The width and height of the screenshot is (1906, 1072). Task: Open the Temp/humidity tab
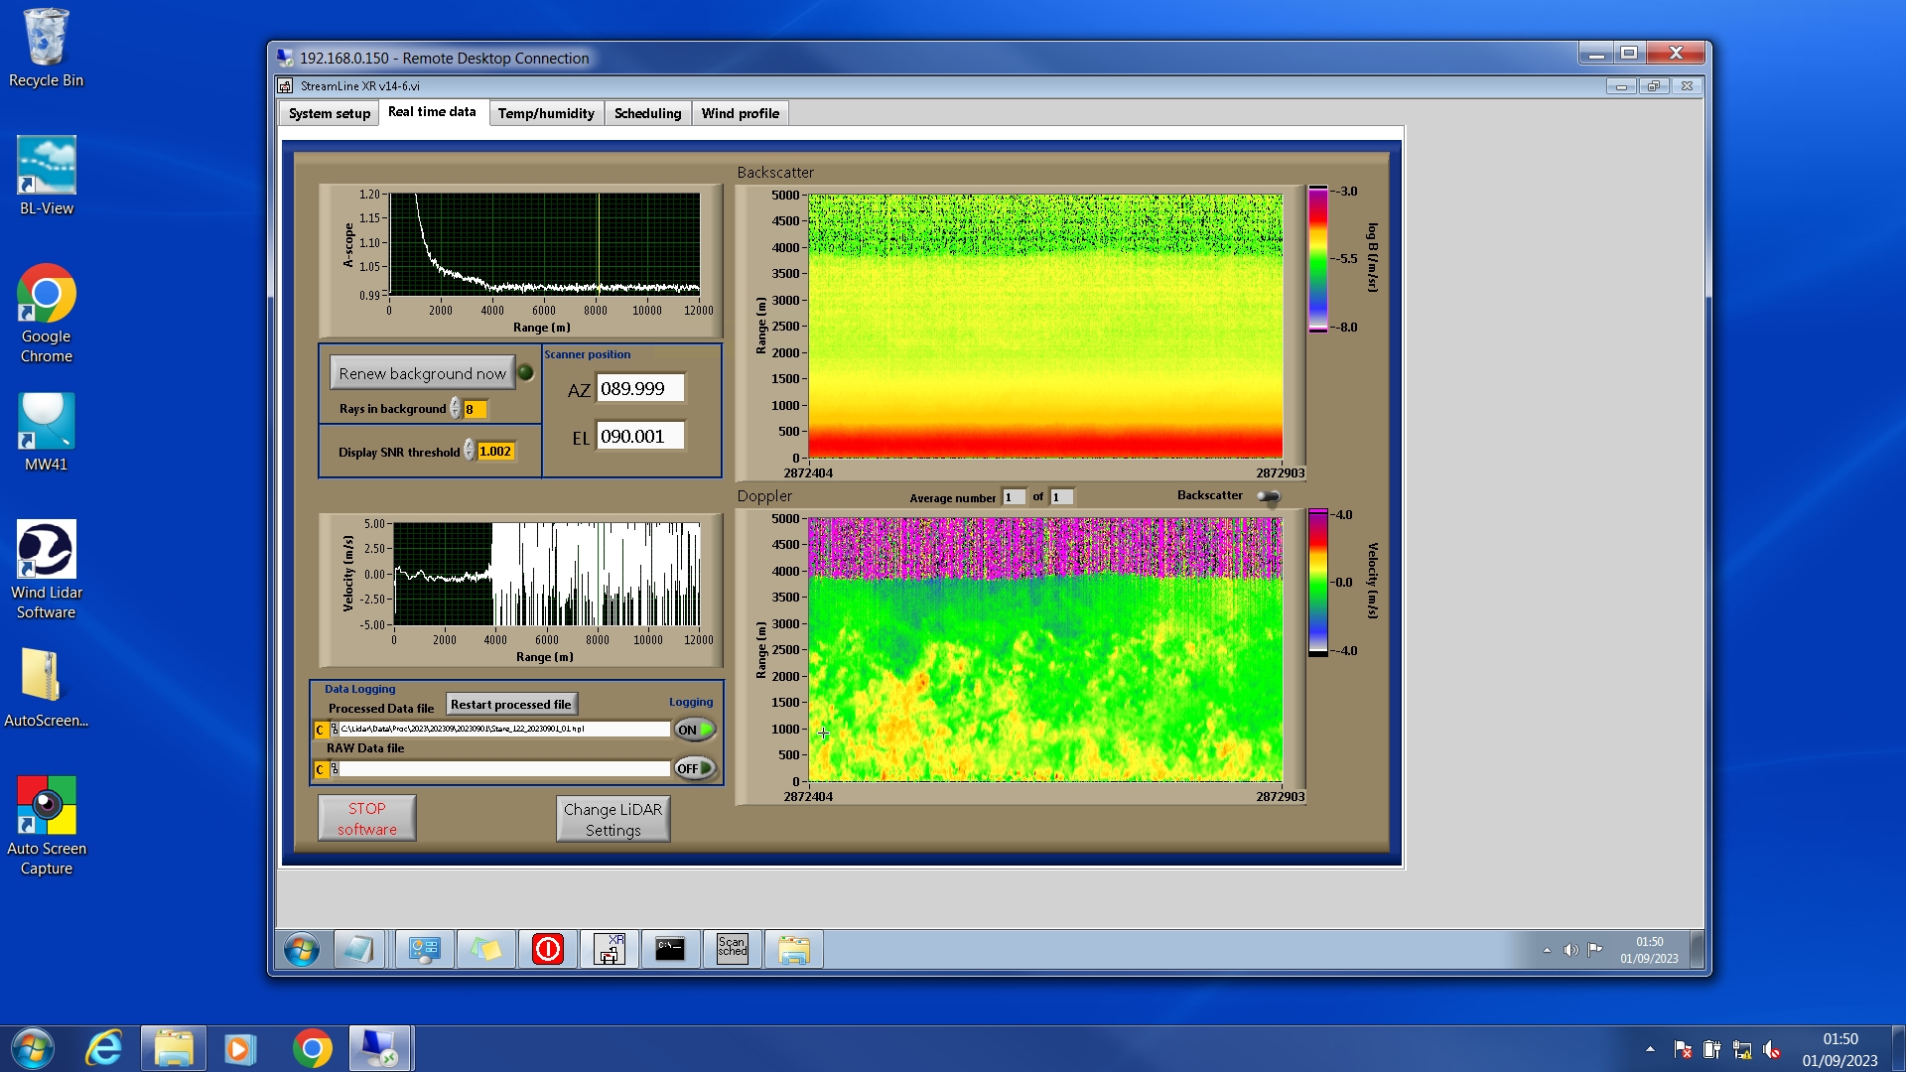click(546, 113)
